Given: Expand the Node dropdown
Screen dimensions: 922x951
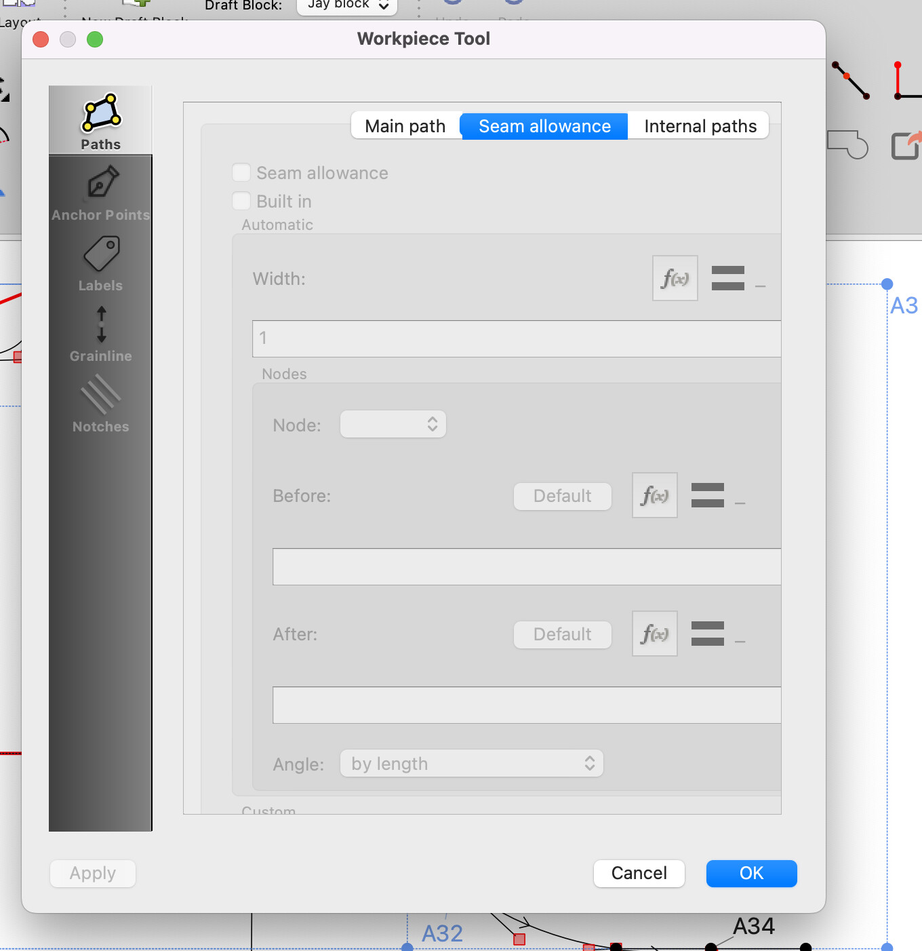Looking at the screenshot, I should tap(393, 425).
